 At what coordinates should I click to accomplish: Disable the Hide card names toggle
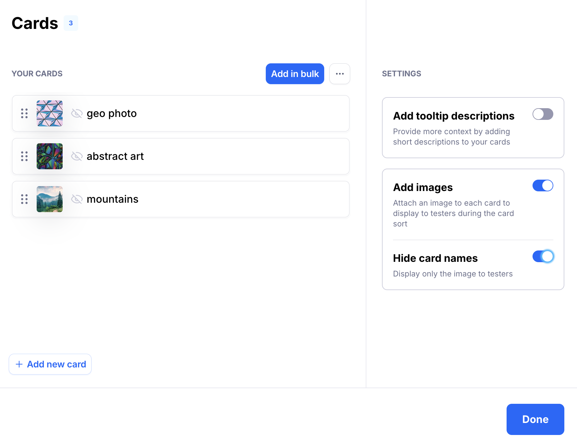(x=543, y=256)
